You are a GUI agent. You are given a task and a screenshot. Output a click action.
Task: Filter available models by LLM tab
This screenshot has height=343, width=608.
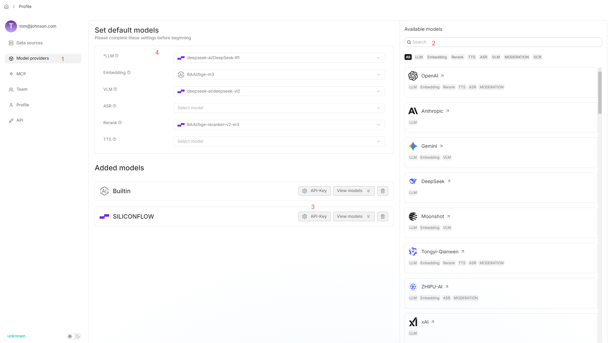click(x=419, y=57)
